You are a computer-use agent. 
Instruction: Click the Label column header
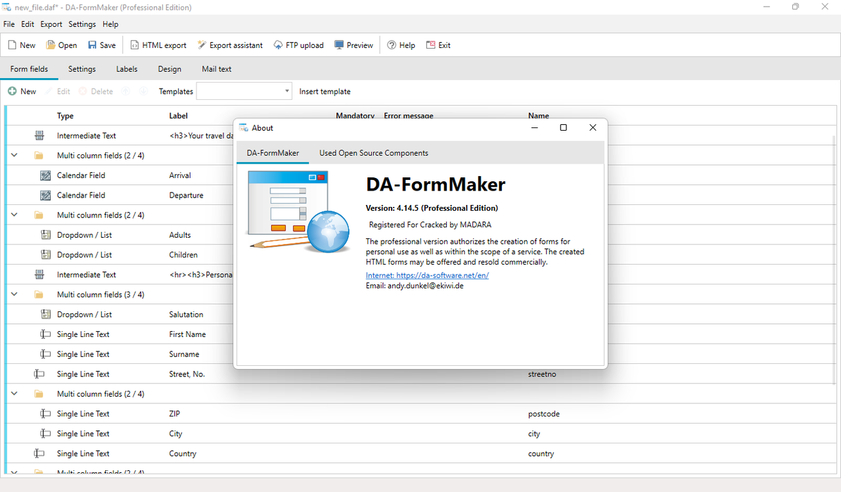point(178,116)
